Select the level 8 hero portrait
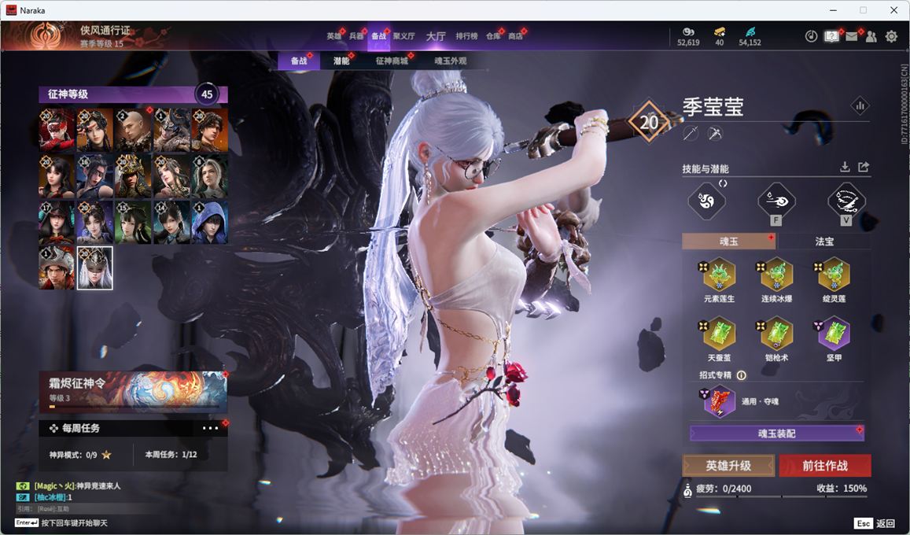Screen dimensions: 910x535 209,176
